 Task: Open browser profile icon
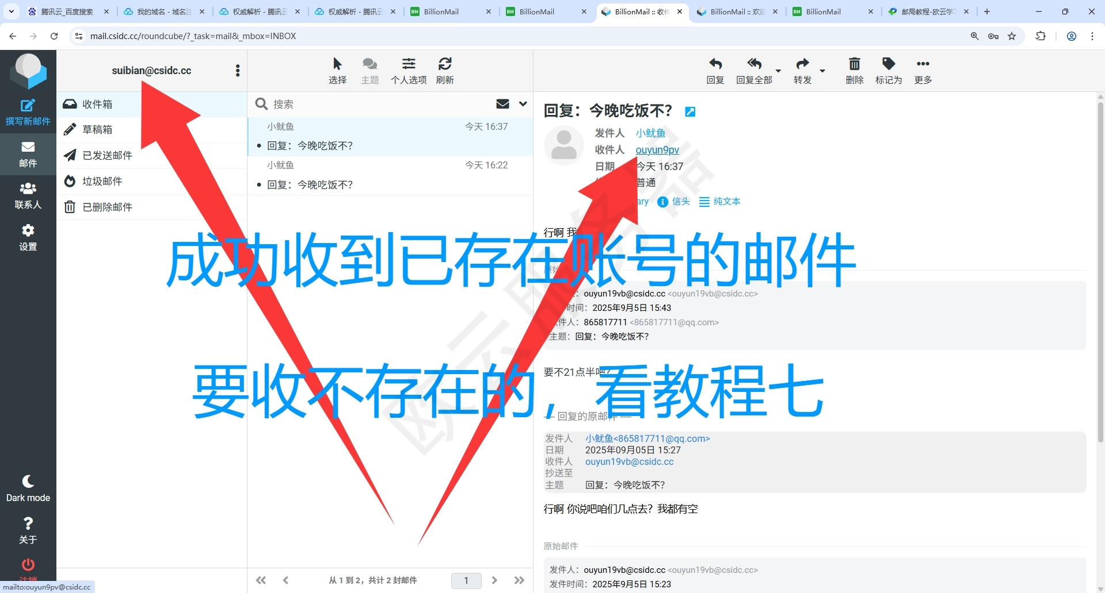click(x=1072, y=36)
